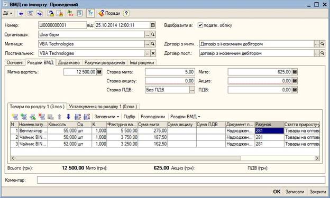Sort ascending A-Z icon in table toolbar

tap(78, 117)
